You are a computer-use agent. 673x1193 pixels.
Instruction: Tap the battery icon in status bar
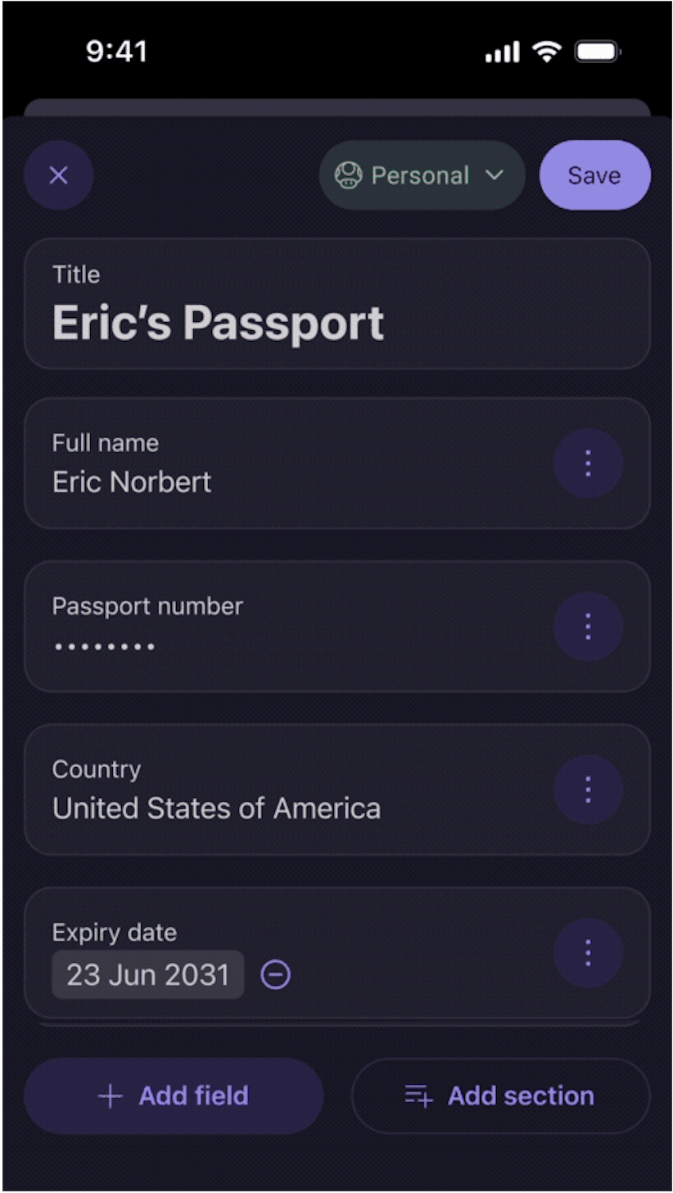[598, 53]
